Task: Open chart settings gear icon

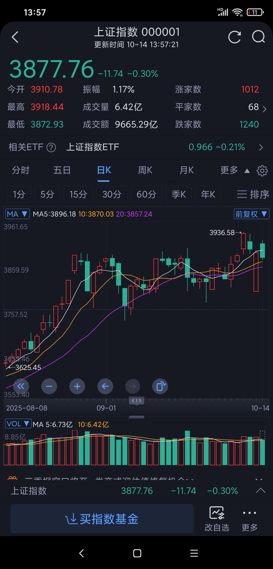Action: coord(262,171)
